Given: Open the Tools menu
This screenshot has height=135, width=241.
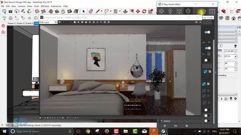Looking at the screenshot, I should (37, 6).
